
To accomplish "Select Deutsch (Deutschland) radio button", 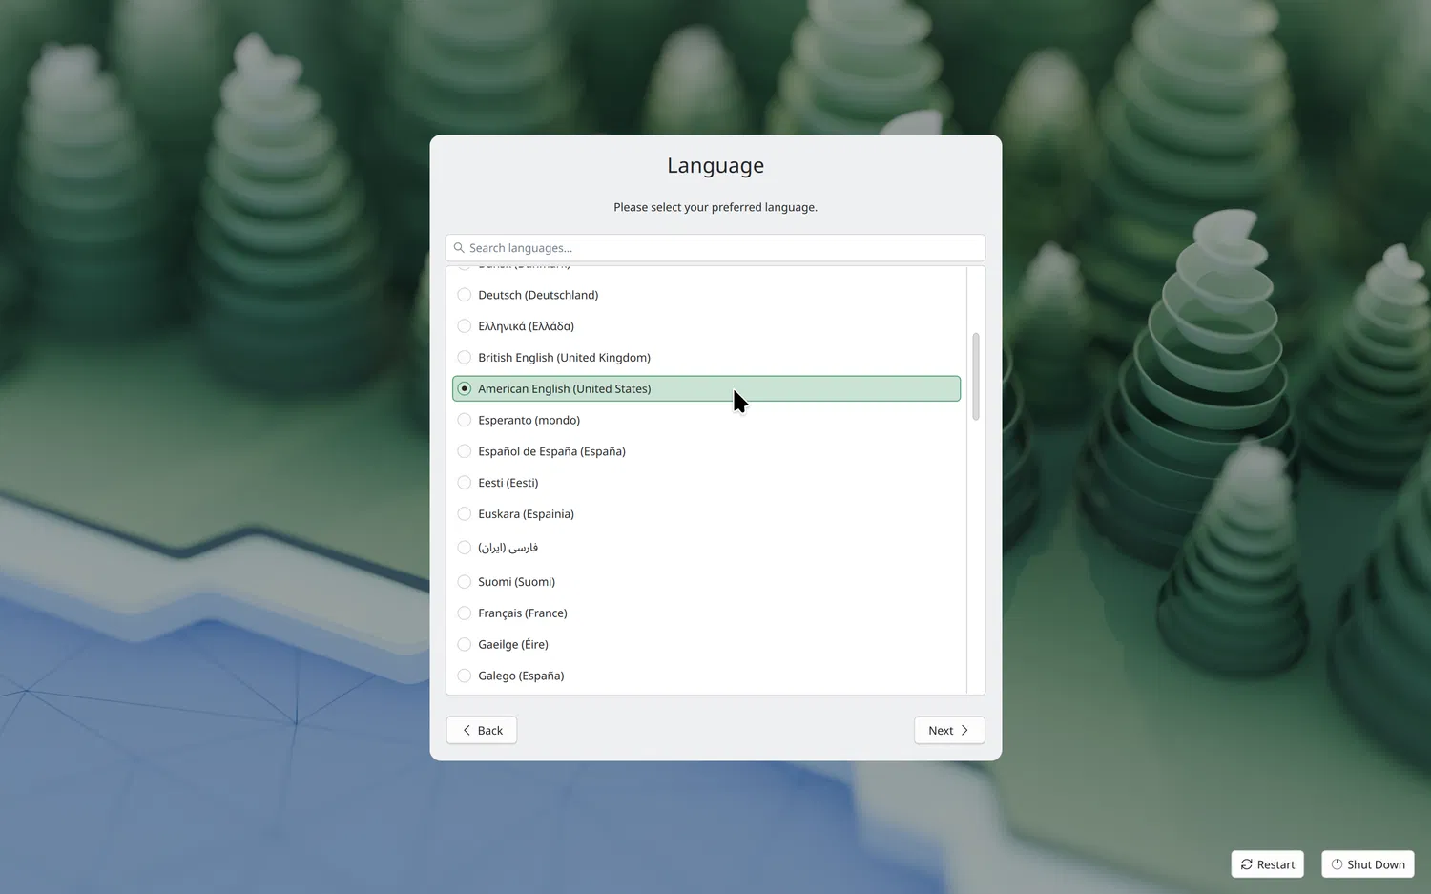I will click(x=465, y=295).
